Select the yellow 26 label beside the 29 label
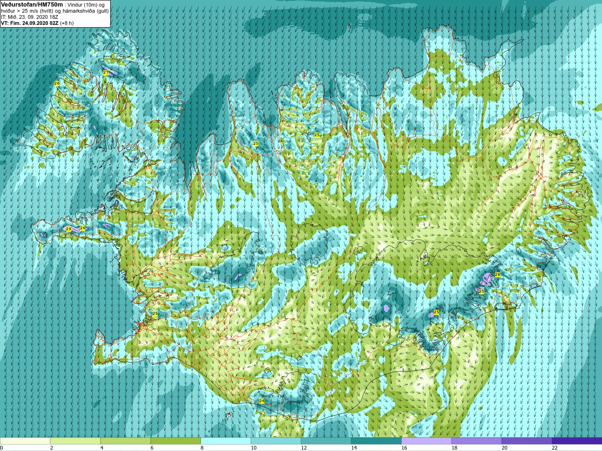This screenshot has height=451, width=602. (x=83, y=228)
